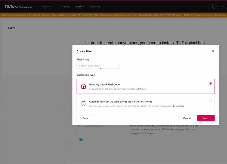Click the Installation Type label
227x164 pixels.
pyautogui.click(x=86, y=75)
